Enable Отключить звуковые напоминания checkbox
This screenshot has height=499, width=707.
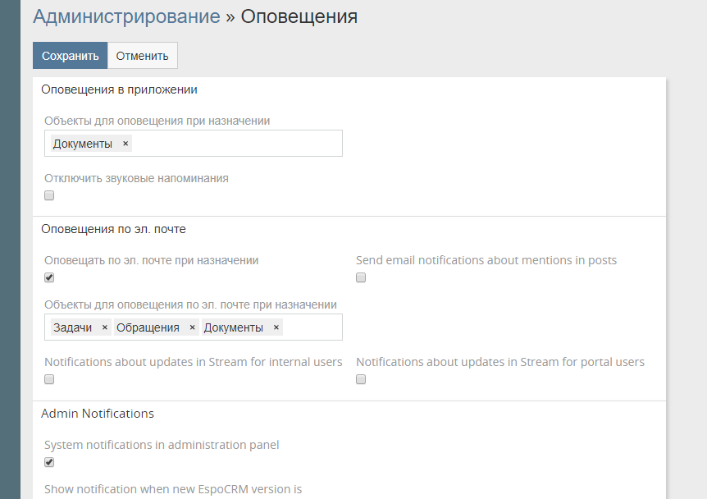pyautogui.click(x=49, y=195)
